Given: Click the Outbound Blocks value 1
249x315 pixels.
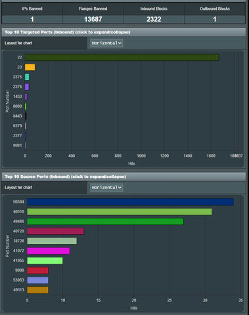Looking at the screenshot, I should pos(215,19).
